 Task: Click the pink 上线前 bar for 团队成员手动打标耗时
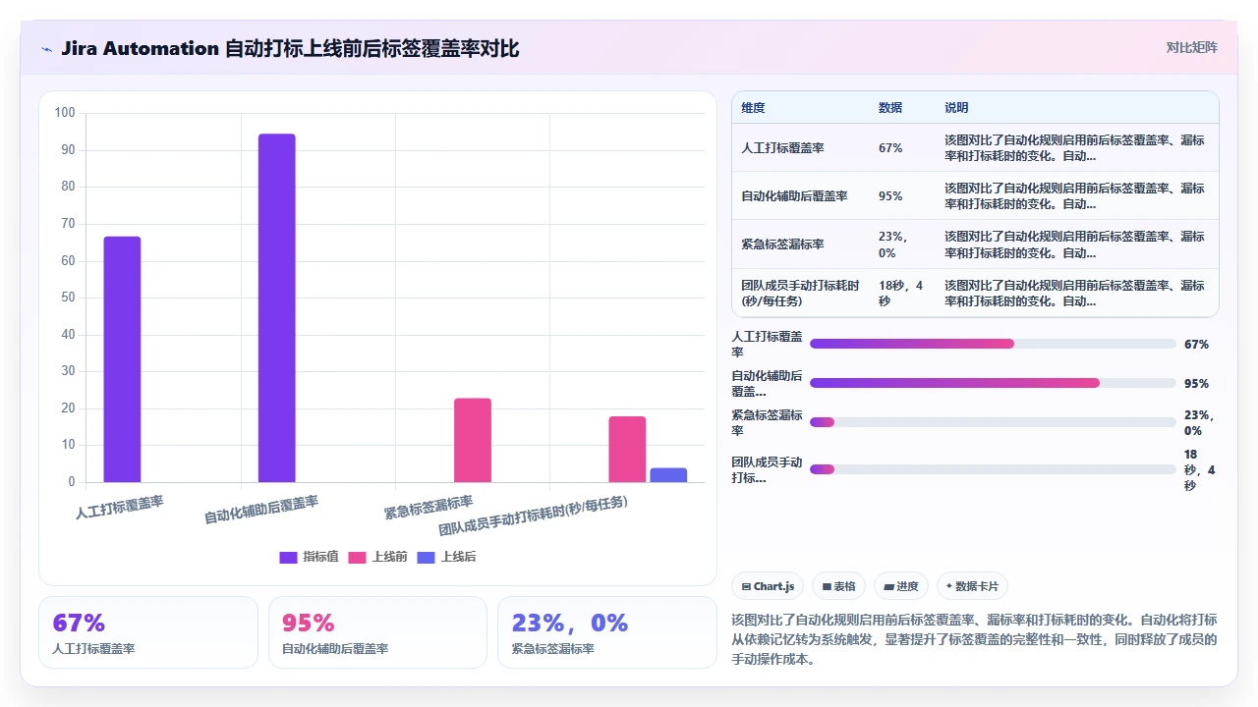coord(627,449)
